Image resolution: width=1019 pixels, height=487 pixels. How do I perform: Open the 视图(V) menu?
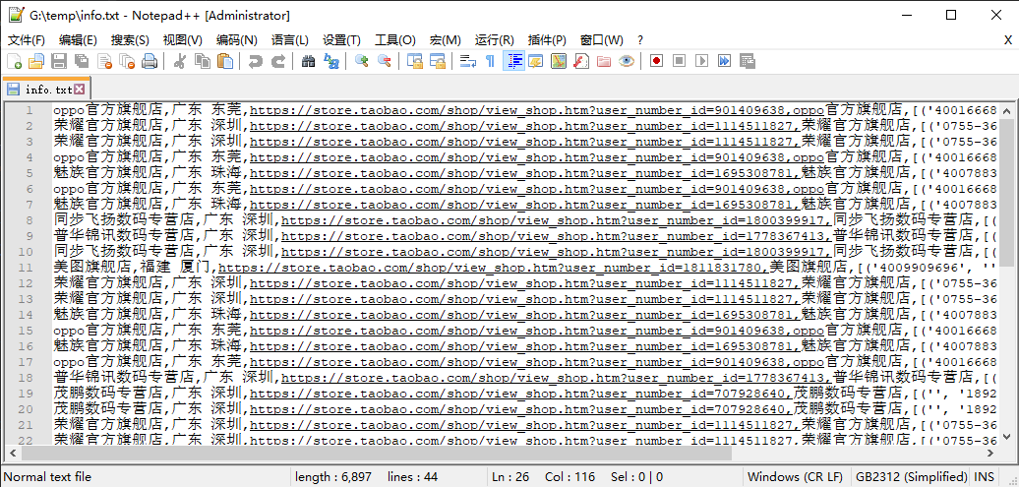tap(183, 39)
